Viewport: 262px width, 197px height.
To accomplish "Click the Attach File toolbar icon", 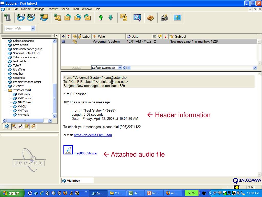I will (124, 17).
